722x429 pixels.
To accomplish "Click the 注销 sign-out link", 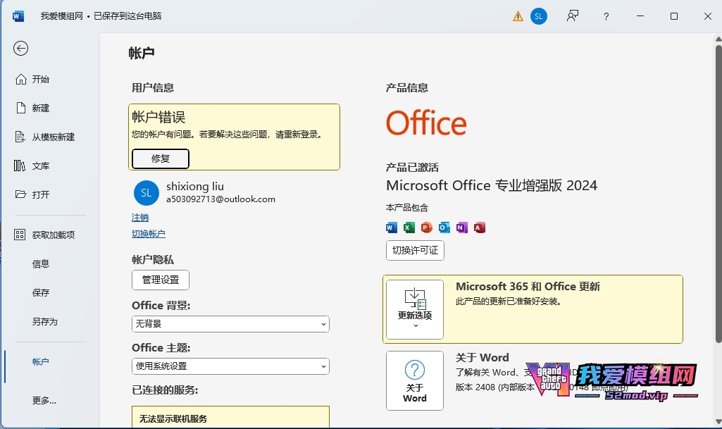I will click(x=140, y=217).
